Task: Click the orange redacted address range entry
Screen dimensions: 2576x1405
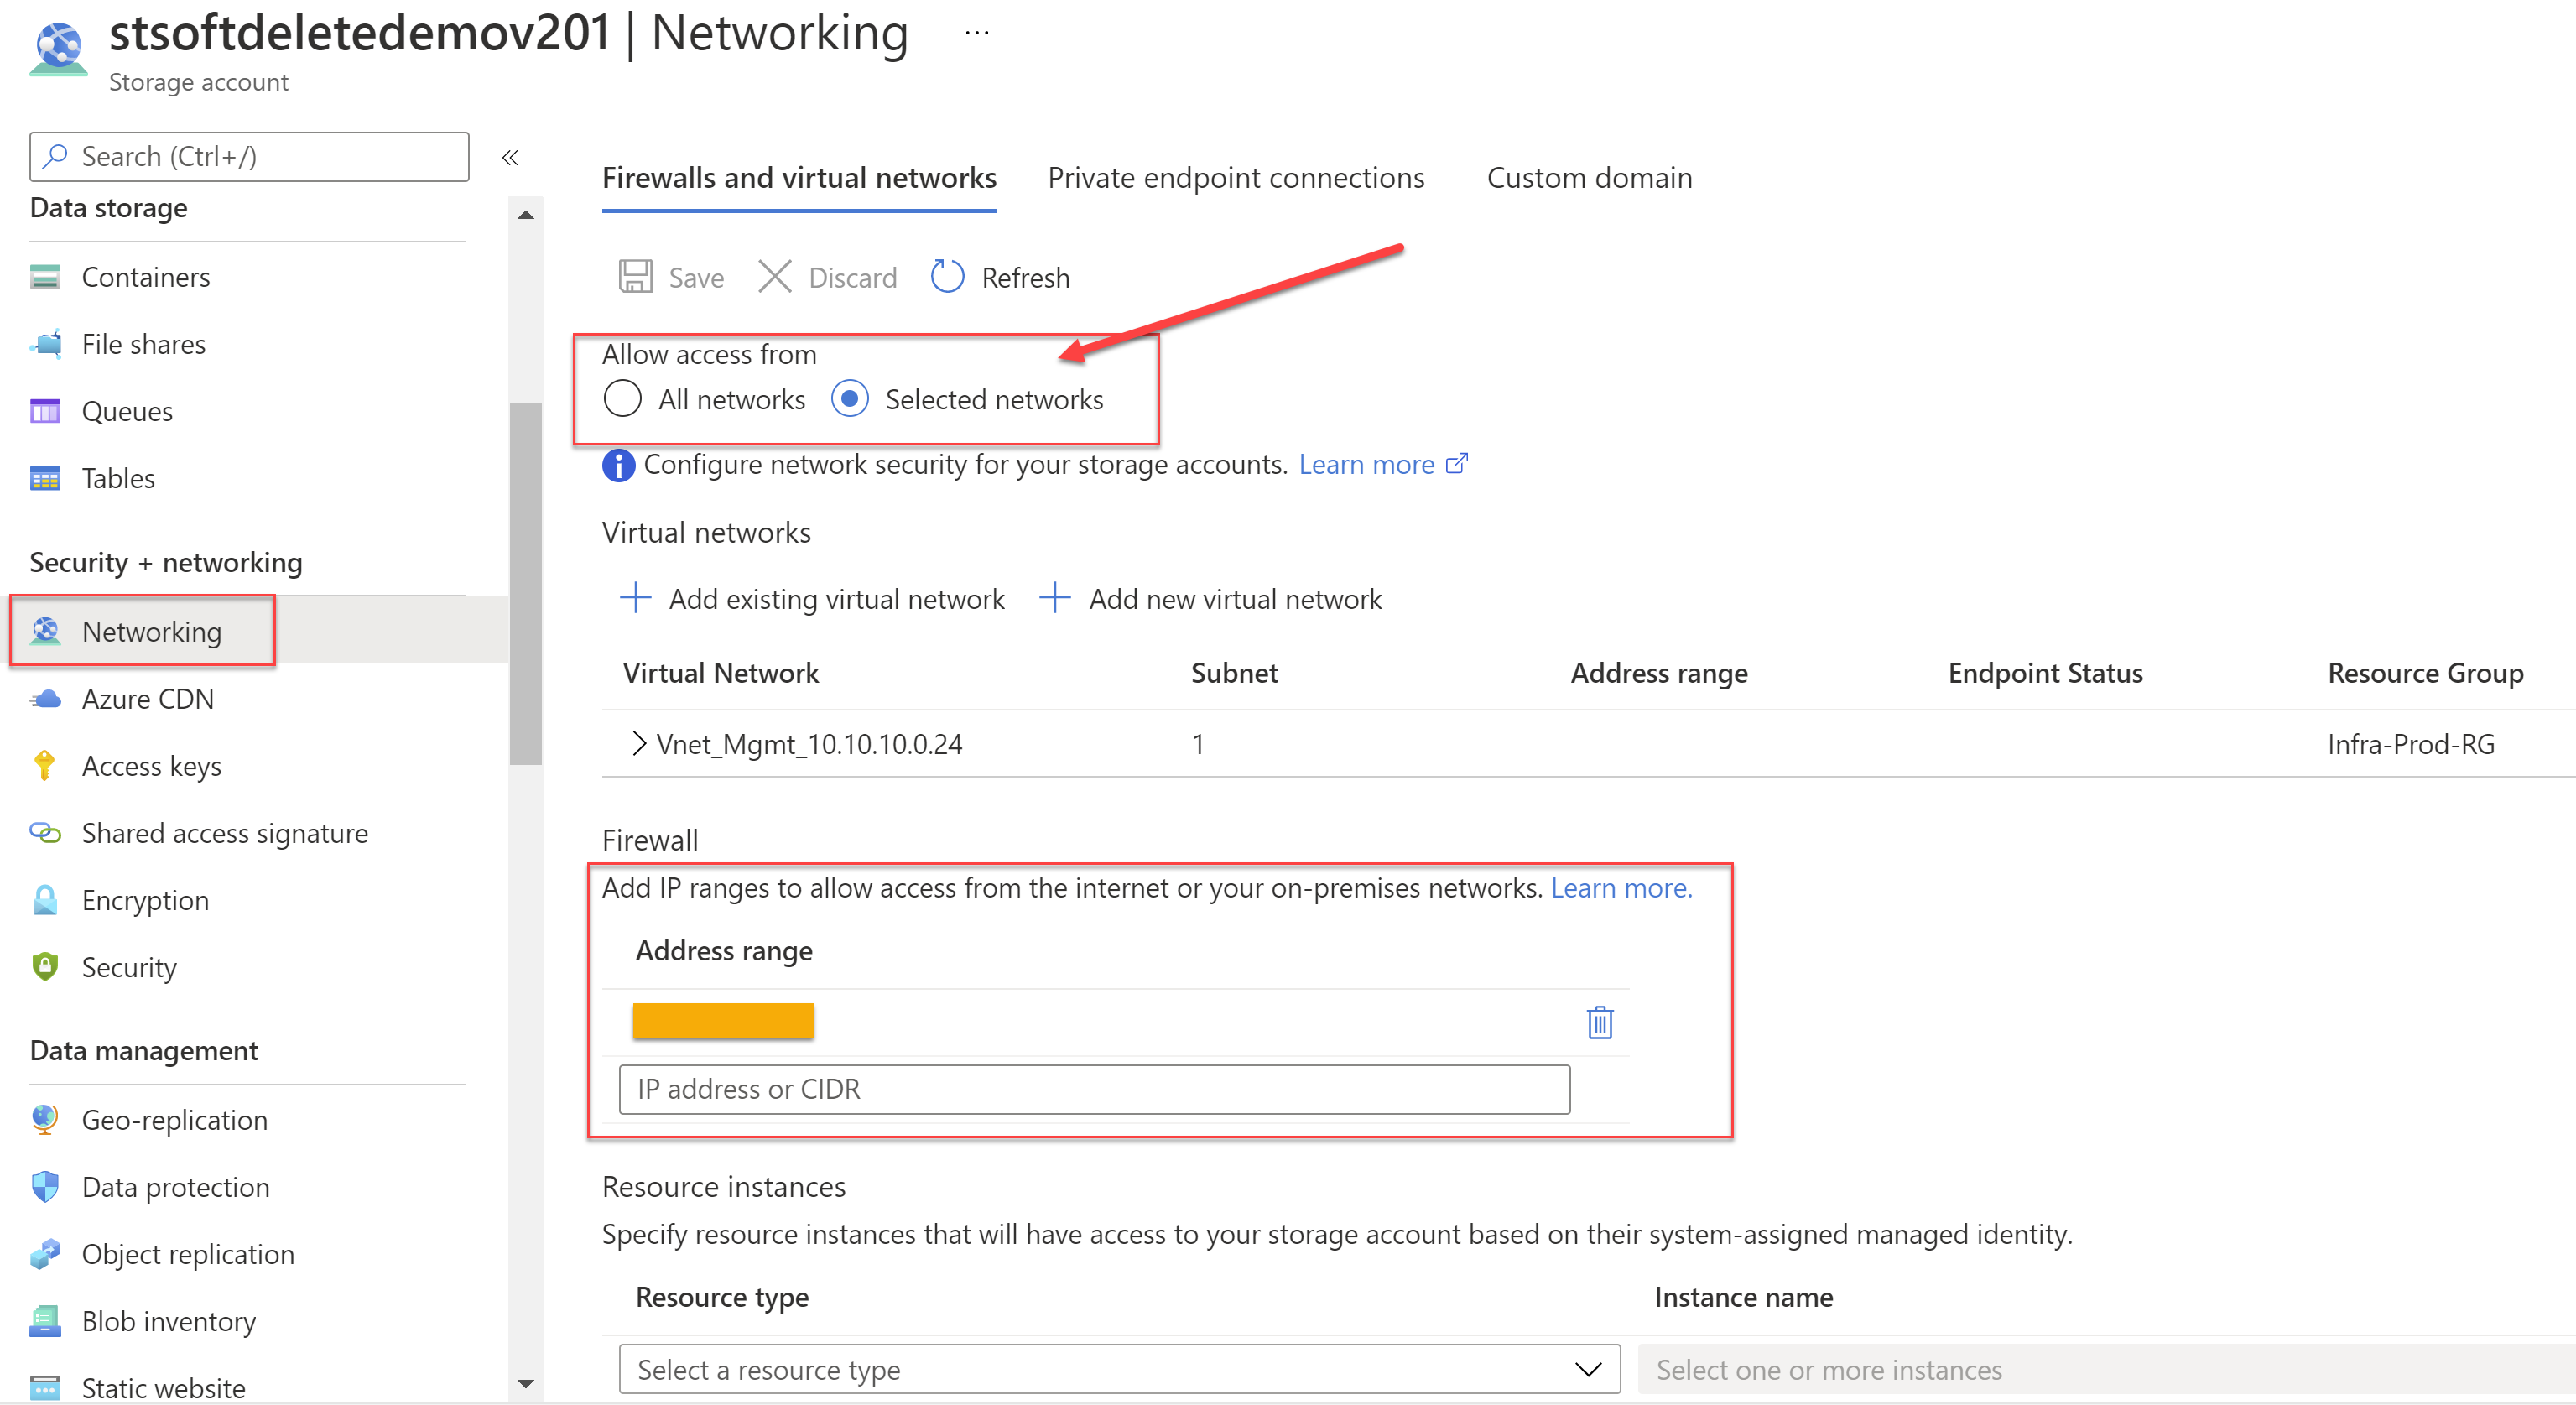Action: (x=722, y=1020)
